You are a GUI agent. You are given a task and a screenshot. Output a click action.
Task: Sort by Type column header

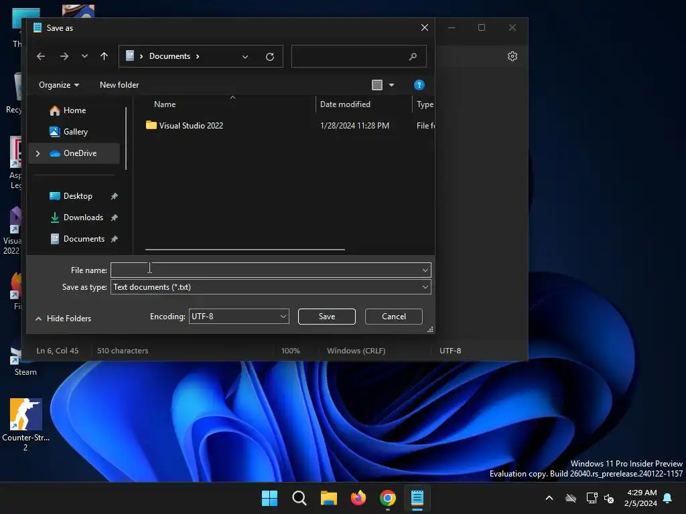(x=424, y=104)
